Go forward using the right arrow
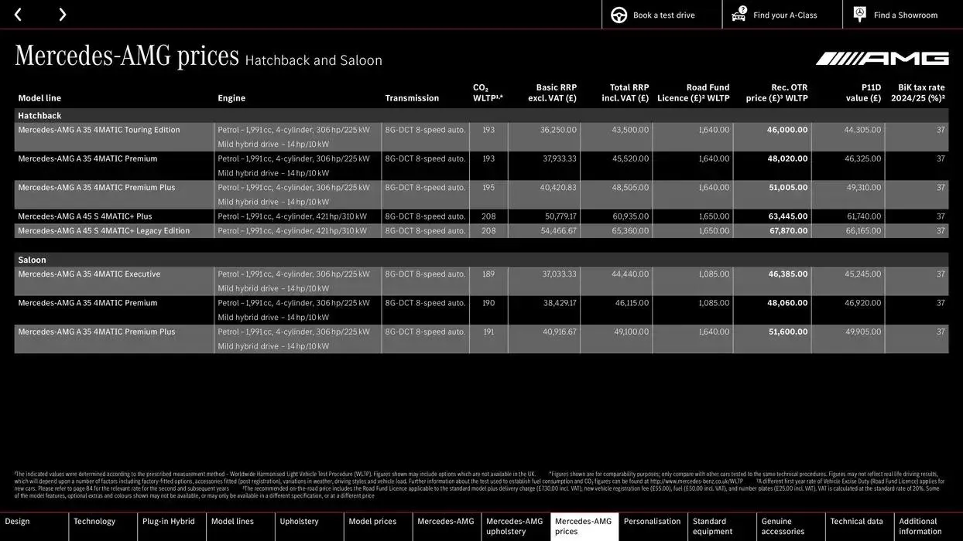 click(62, 13)
